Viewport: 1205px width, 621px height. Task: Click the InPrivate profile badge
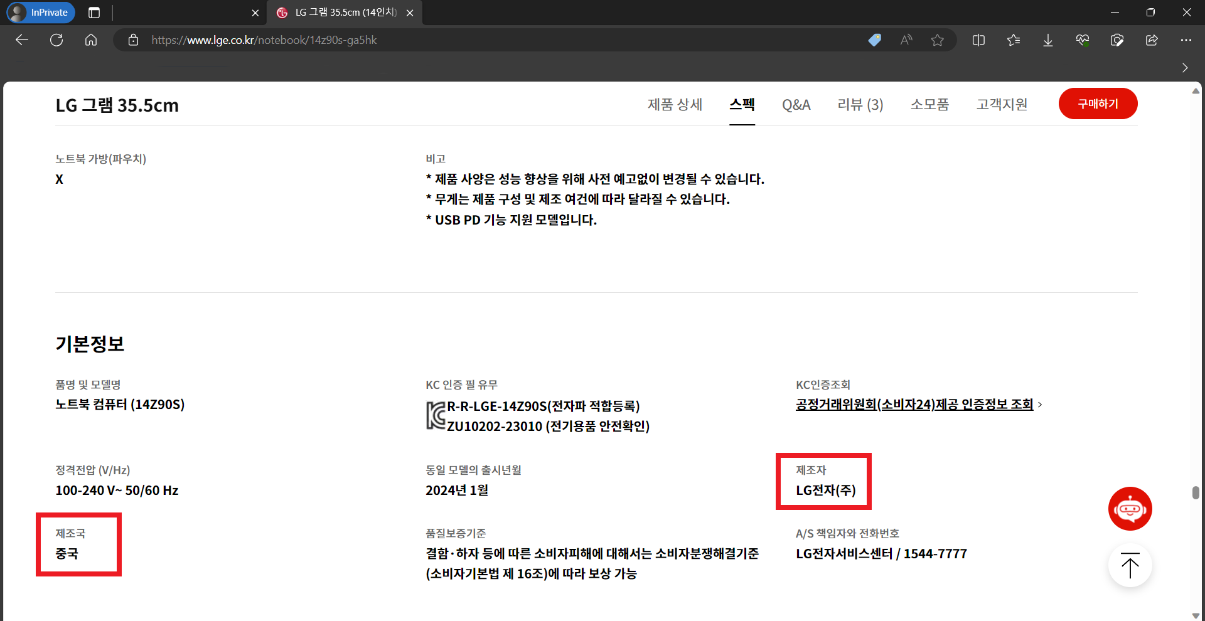41,13
